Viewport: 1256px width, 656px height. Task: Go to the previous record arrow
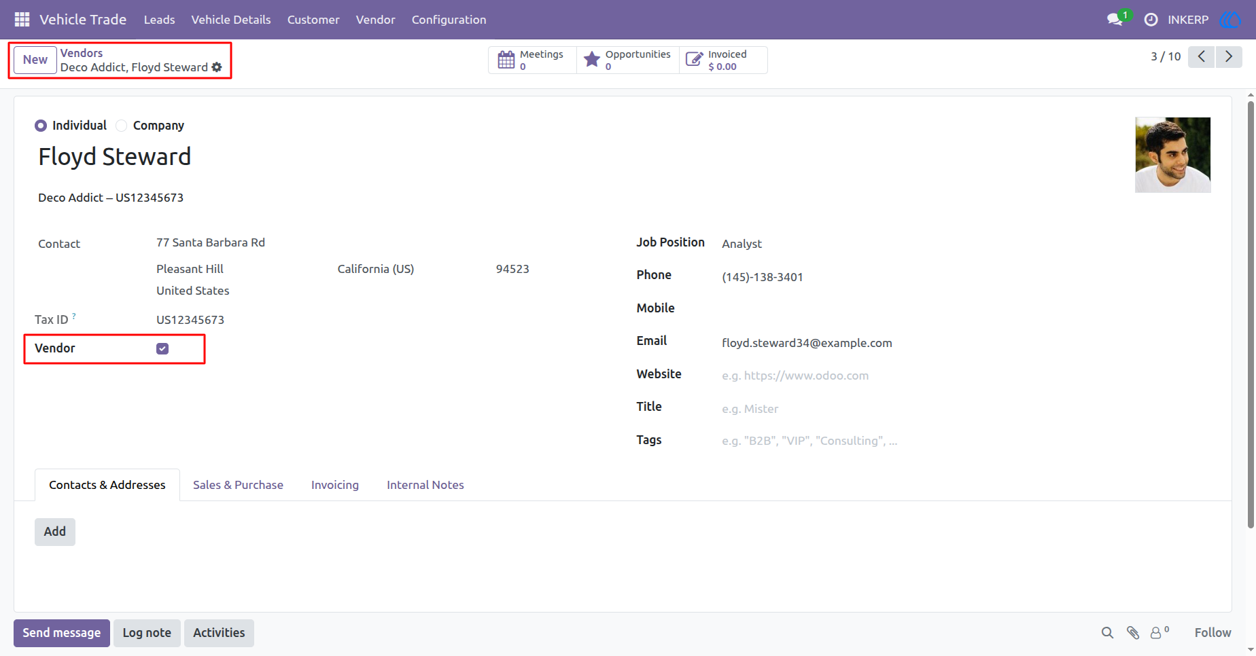click(1202, 56)
